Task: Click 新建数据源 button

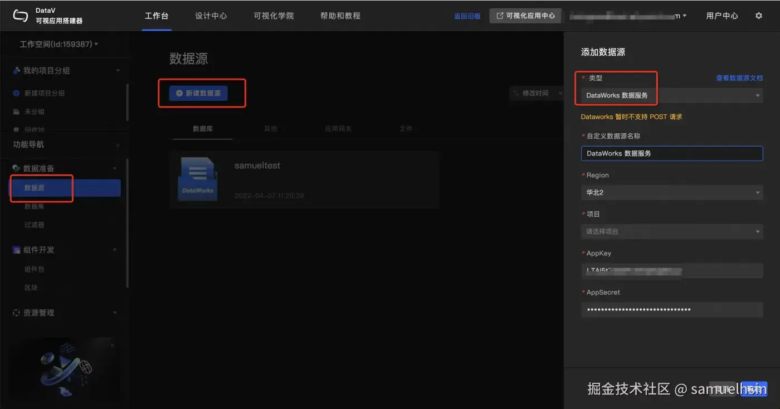Action: click(198, 93)
